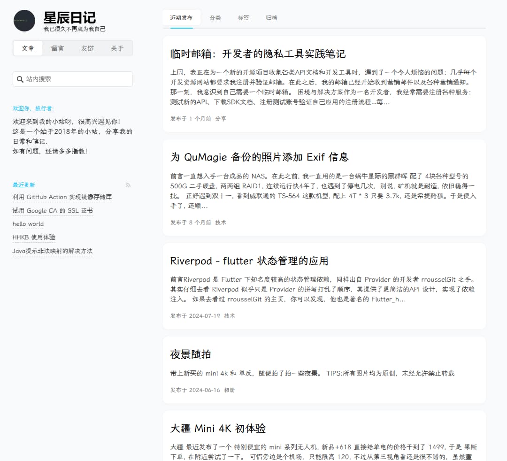Switch to the 分类 tab
Viewport: 507px width, 461px height.
point(215,18)
